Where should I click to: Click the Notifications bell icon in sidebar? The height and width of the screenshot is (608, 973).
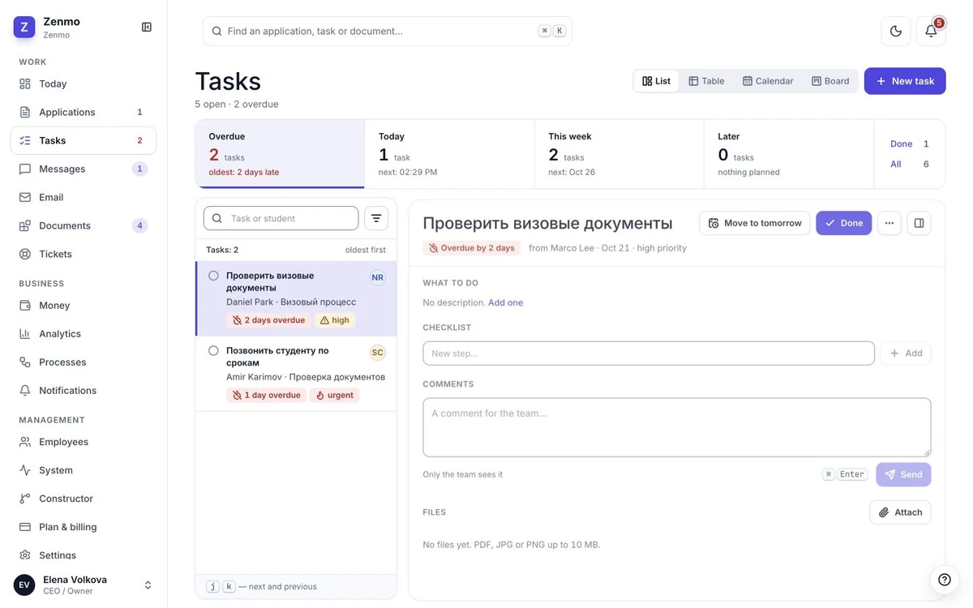pos(25,391)
